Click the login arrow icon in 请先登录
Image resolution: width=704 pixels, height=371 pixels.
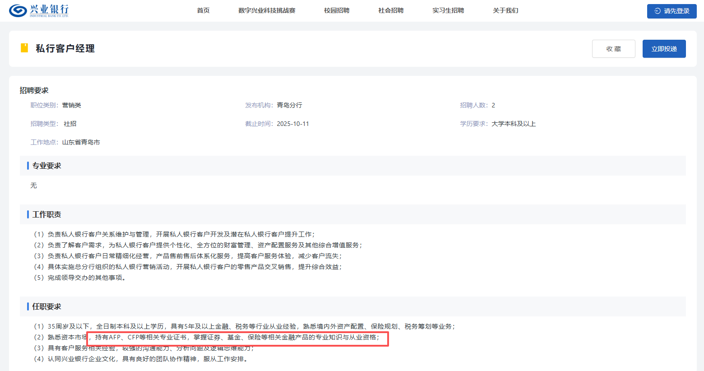point(658,11)
